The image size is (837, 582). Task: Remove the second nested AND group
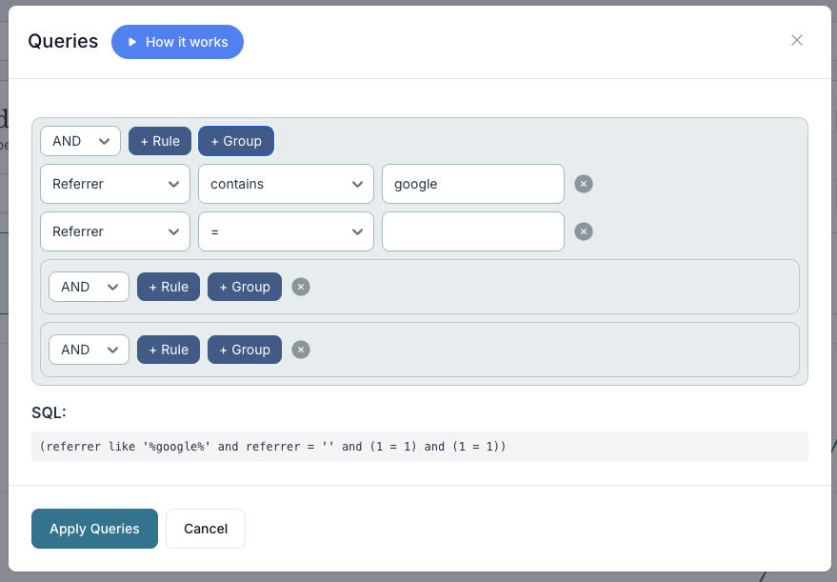[301, 350]
